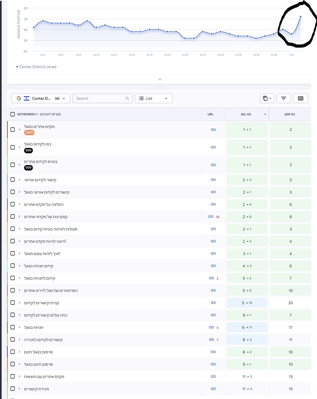The image size is (317, 399).
Task: Expand row for כמה עולים קישורים לקידום
Action: coord(19,315)
